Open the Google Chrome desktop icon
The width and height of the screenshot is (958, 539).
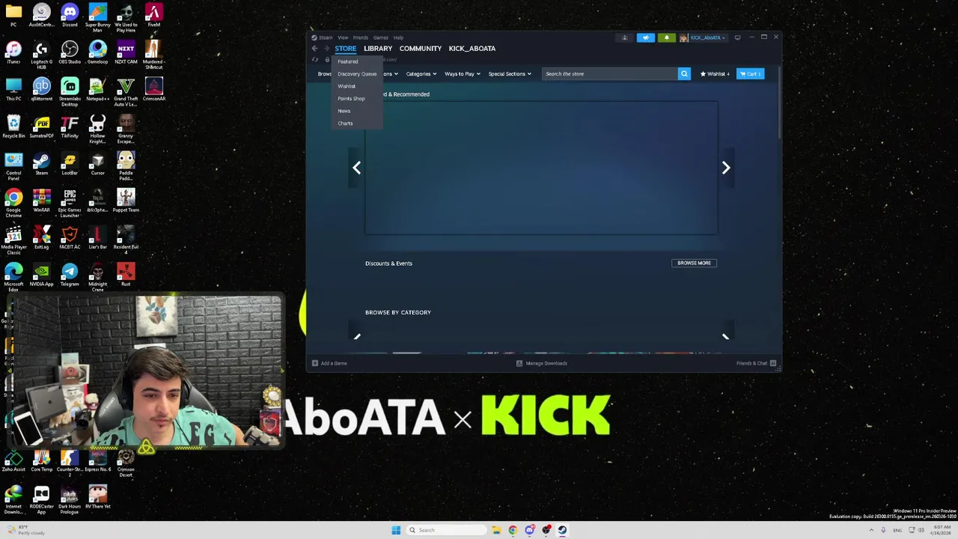coord(13,203)
